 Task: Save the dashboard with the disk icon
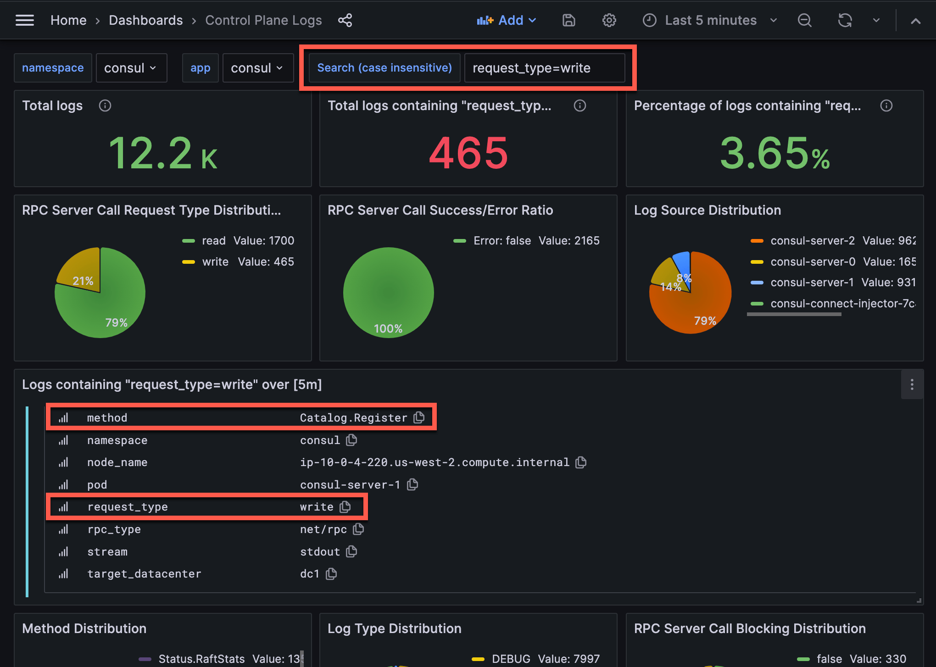569,20
